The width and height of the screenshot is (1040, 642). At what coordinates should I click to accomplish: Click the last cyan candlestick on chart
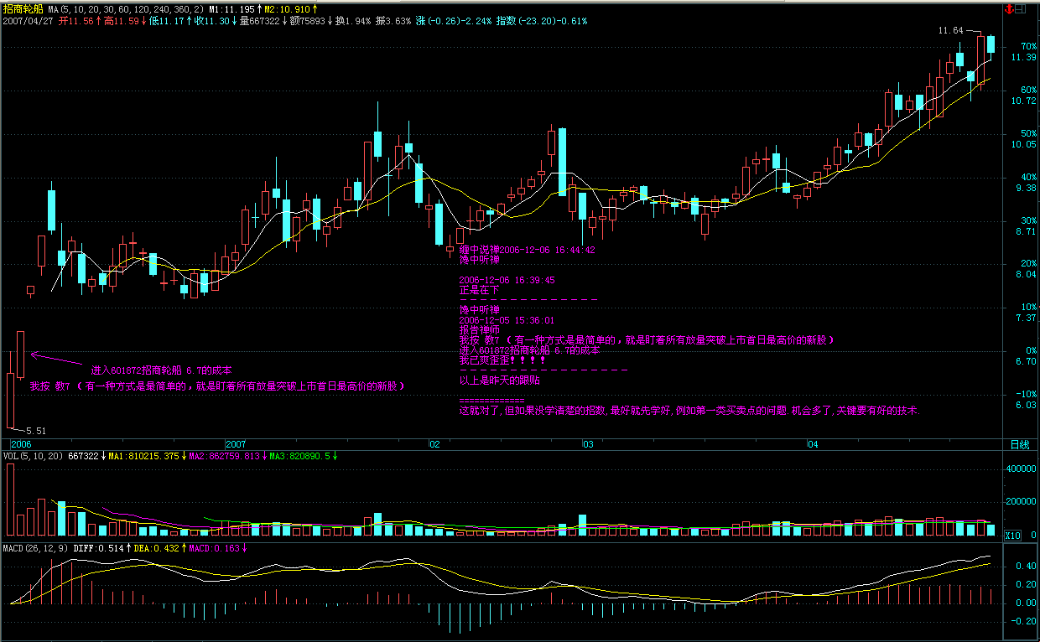point(991,45)
